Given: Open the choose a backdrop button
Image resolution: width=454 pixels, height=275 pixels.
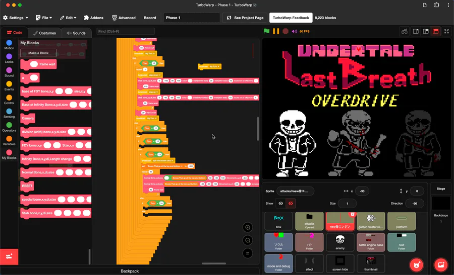Looking at the screenshot, I should [x=441, y=265].
